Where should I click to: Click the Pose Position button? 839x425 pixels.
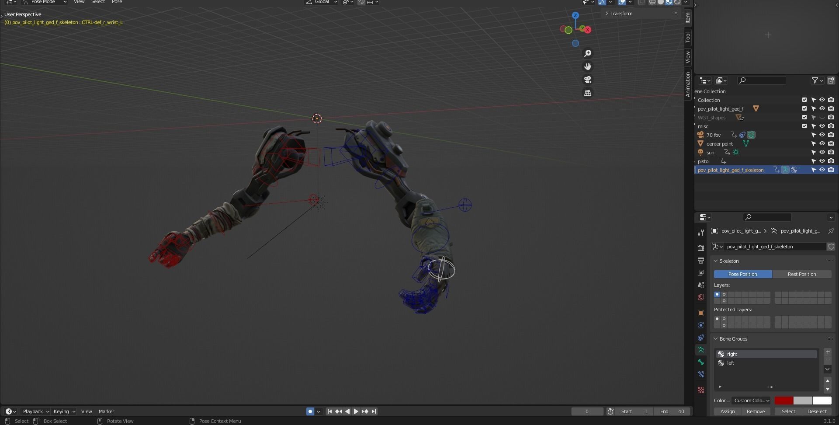tap(743, 274)
